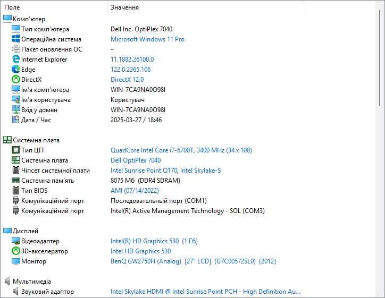Click the Дата / Час calendar icon
This screenshot has width=385, height=298.
pyautogui.click(x=16, y=120)
